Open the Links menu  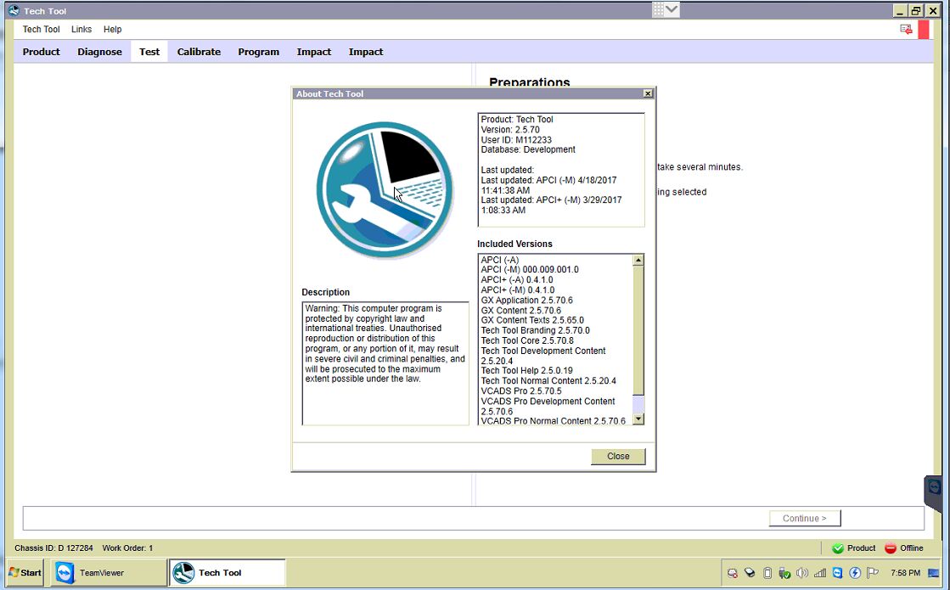coord(82,29)
